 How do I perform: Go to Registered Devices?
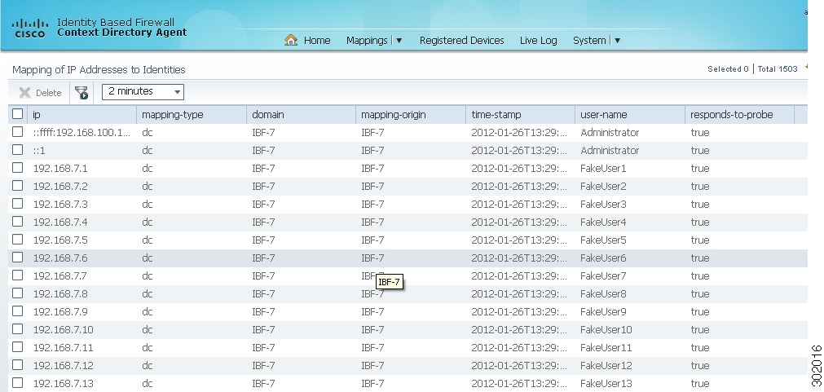[461, 41]
